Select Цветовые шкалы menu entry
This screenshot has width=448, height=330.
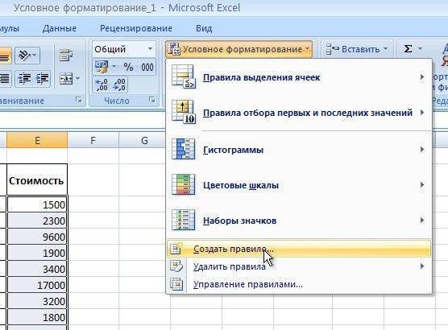pyautogui.click(x=299, y=185)
